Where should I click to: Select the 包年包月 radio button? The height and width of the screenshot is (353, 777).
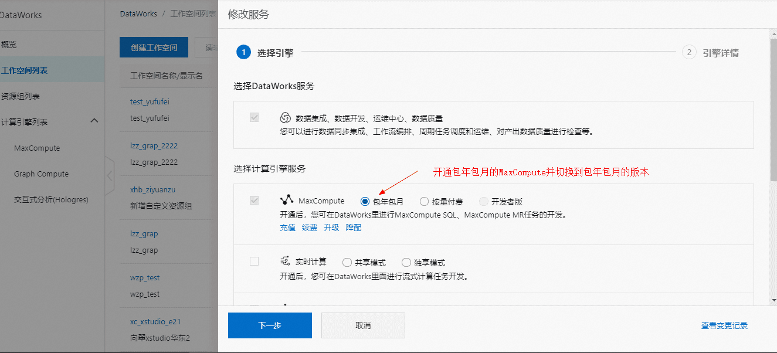point(365,201)
